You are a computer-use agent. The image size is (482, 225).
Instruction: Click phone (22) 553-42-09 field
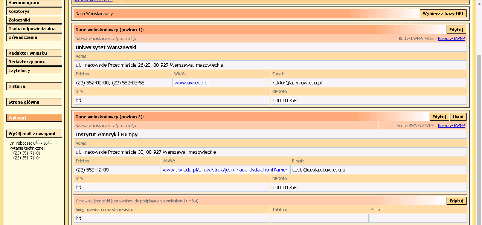[x=117, y=170]
